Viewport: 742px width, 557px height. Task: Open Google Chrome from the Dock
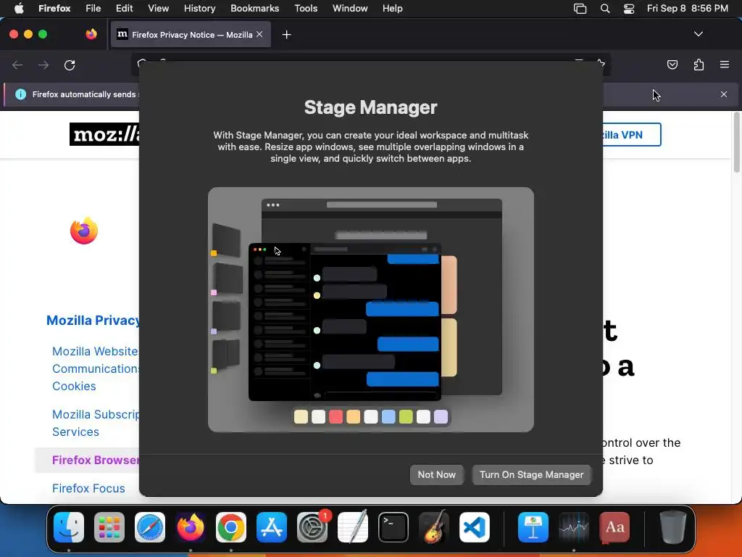tap(231, 527)
